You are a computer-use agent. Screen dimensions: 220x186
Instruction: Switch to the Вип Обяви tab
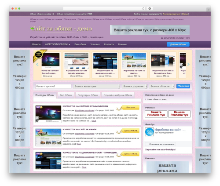coord(66,95)
